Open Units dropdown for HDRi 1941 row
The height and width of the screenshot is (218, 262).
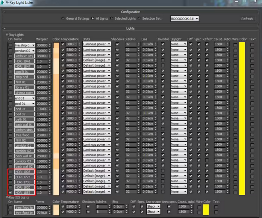[97, 60]
